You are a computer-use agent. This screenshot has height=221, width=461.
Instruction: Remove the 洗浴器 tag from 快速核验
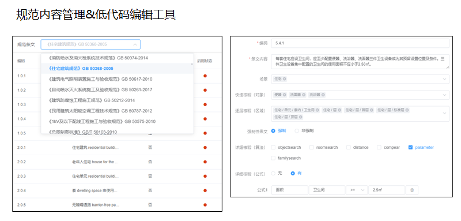click(323, 95)
